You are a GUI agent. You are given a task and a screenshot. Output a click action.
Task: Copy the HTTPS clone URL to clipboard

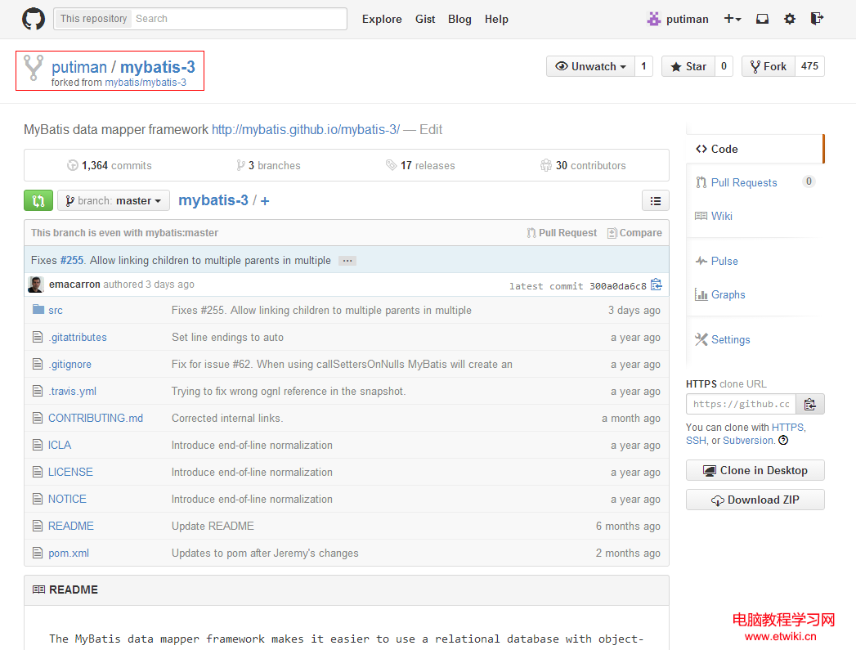[x=809, y=405]
